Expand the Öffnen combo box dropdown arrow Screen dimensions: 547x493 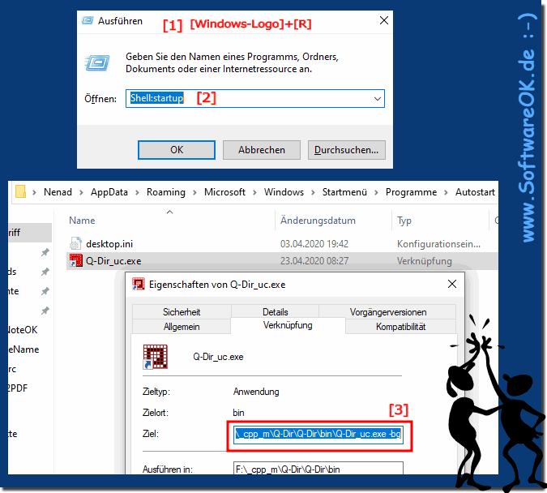point(378,99)
